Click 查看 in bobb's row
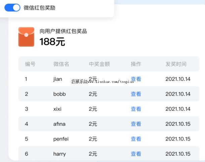The height and width of the screenshot is (162, 205). point(136,94)
